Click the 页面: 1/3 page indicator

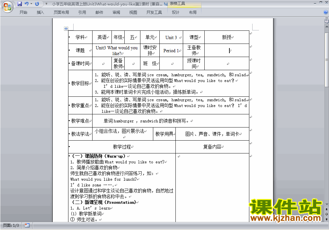coord(11,226)
